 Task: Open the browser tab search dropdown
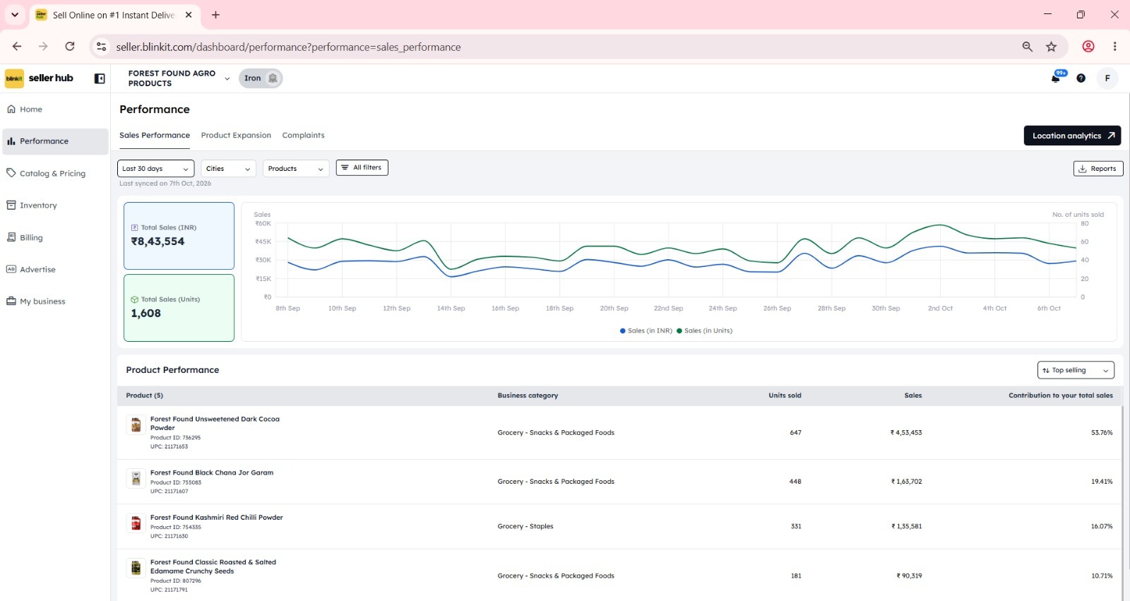(x=15, y=15)
